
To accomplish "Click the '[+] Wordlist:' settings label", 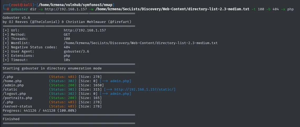I will (x=16, y=43).
